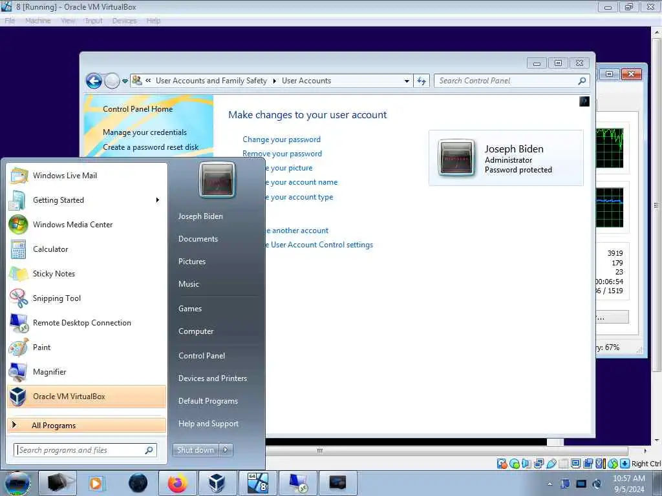
Task: Show hidden tray icons arrow
Action: pyautogui.click(x=550, y=484)
